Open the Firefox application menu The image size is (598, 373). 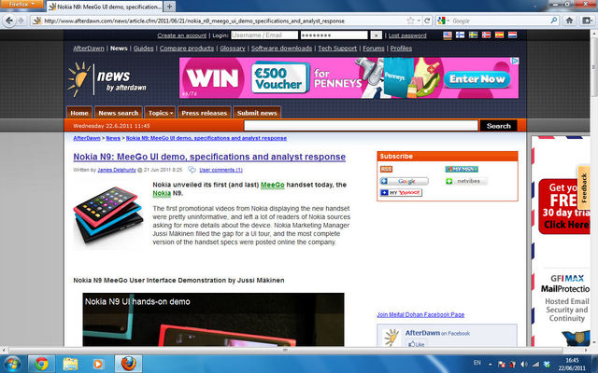click(21, 4)
